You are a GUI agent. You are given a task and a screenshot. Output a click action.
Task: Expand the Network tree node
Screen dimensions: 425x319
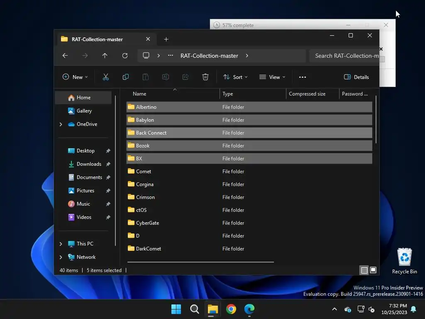(x=61, y=257)
